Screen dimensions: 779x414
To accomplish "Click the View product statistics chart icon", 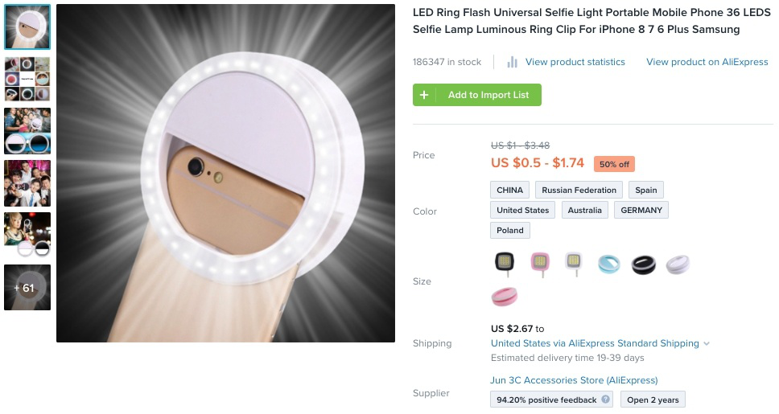I will coord(512,62).
